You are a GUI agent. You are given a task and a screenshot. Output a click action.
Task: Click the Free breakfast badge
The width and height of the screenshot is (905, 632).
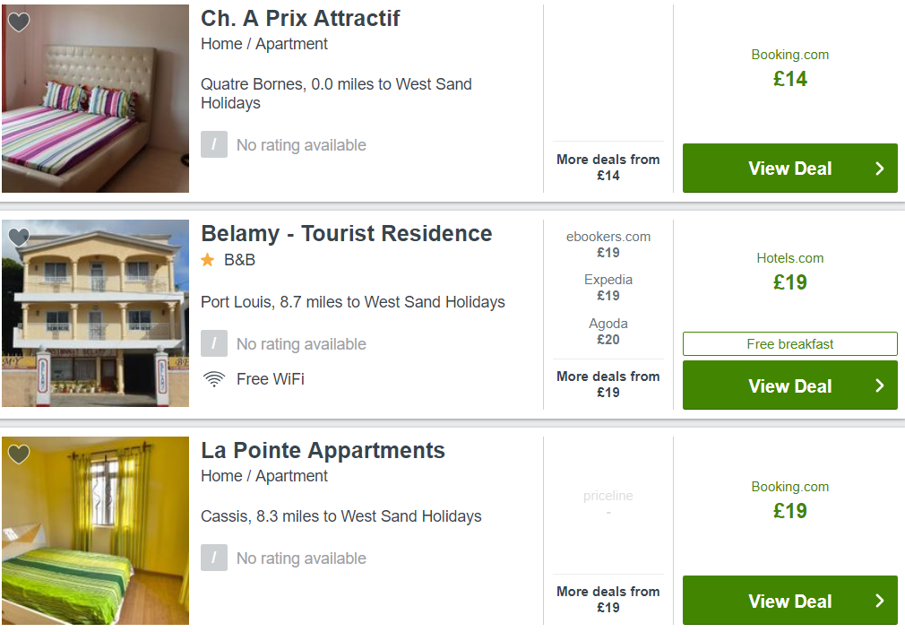(790, 343)
